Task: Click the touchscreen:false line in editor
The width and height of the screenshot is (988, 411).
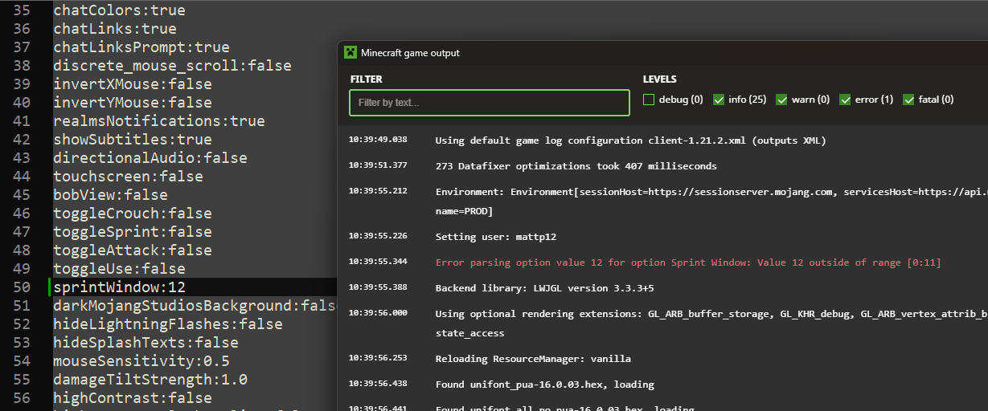Action: (x=129, y=177)
